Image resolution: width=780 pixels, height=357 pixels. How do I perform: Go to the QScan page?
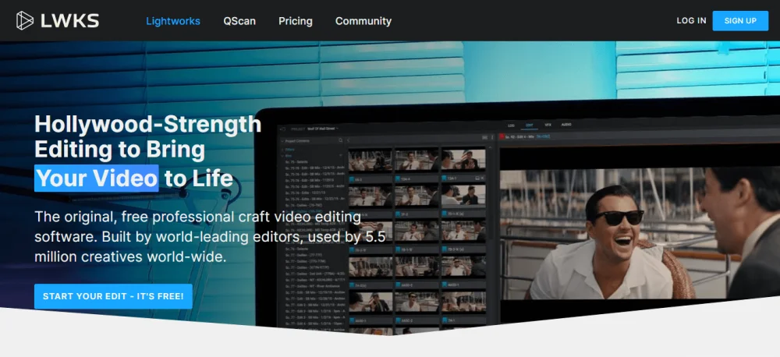239,21
